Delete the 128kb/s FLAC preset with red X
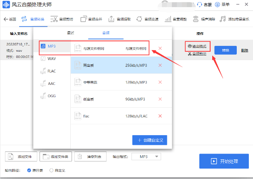Screen dimensions: 253x179 coord(160,116)
